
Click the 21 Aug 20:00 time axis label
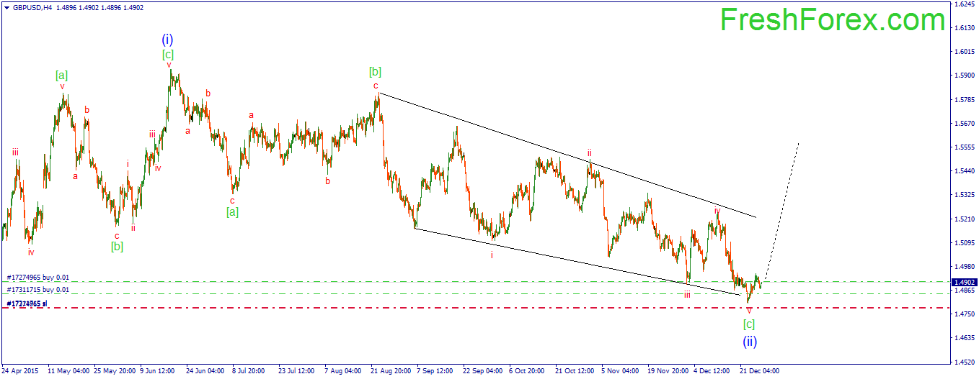tap(389, 371)
